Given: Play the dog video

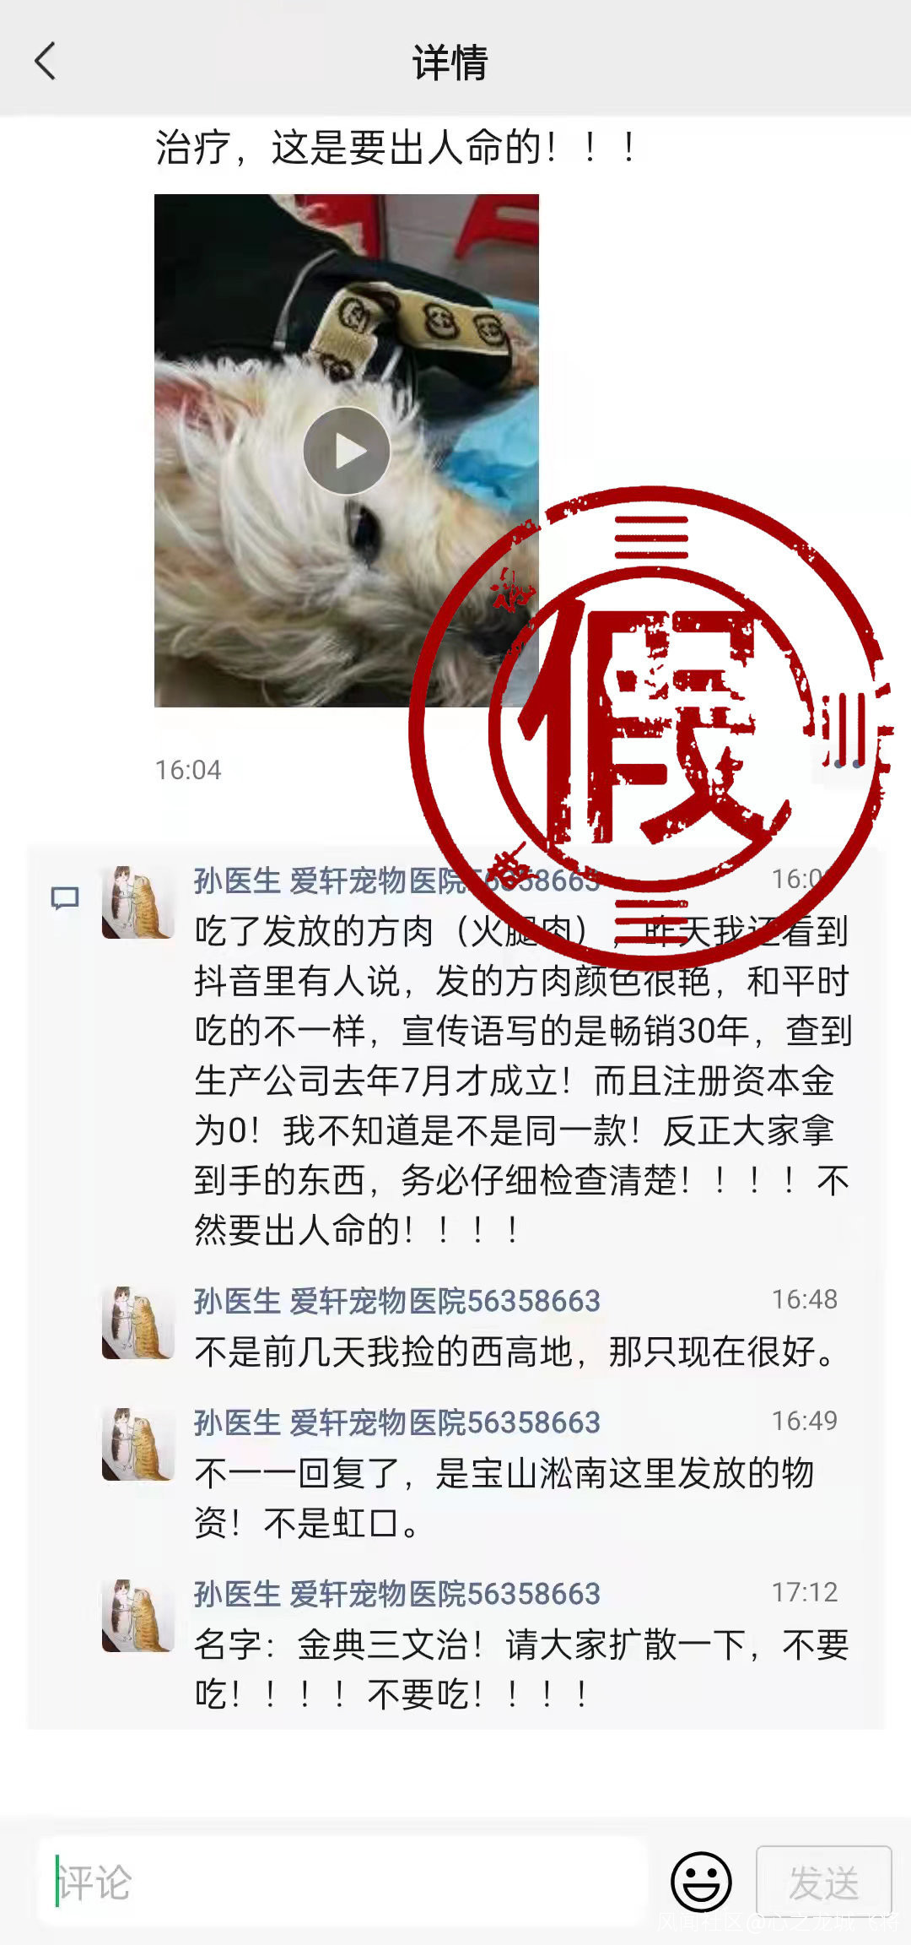Looking at the screenshot, I should pos(347,451).
